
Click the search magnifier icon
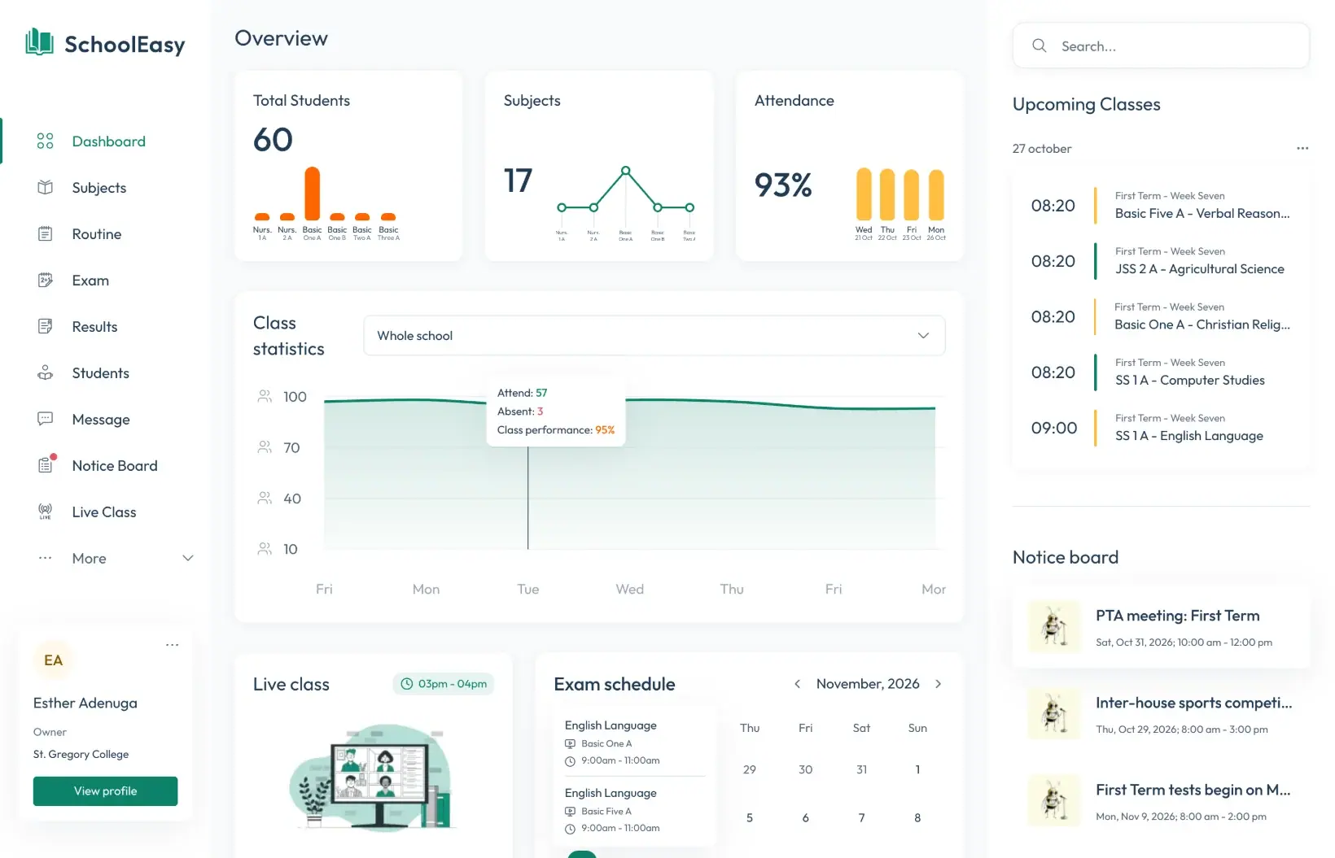[x=1040, y=46]
